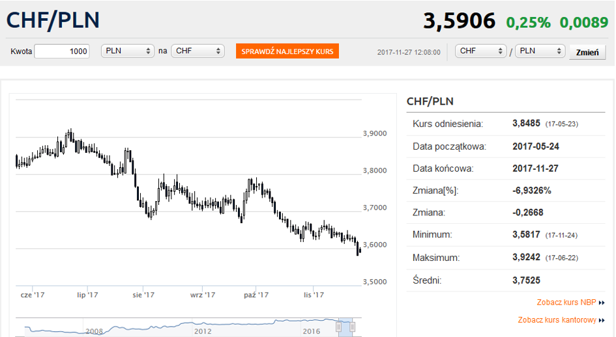
Task: Click the 'paź '17' x-axis label
Action: tap(256, 295)
